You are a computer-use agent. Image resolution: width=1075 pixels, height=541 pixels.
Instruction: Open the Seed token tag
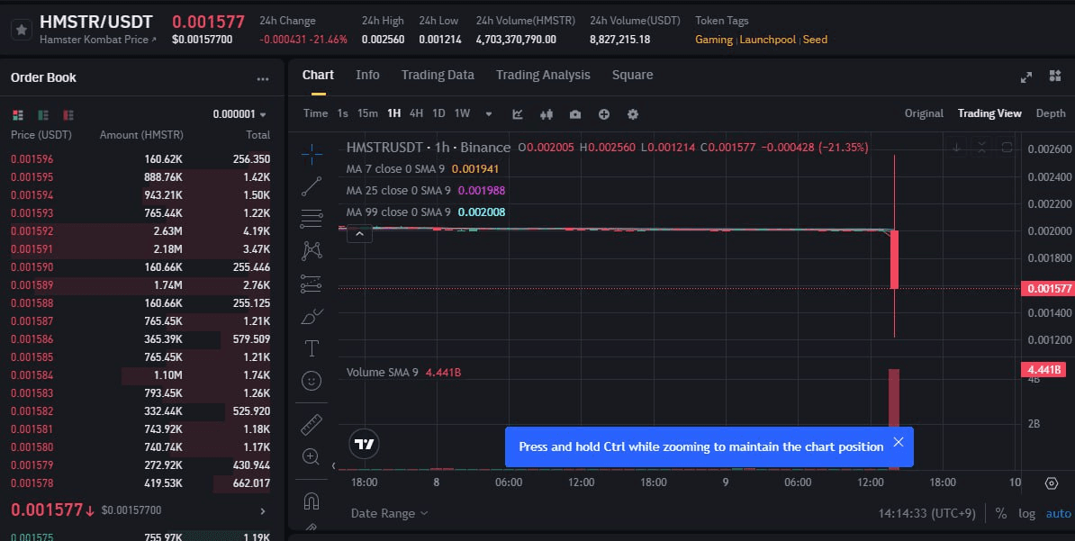815,40
